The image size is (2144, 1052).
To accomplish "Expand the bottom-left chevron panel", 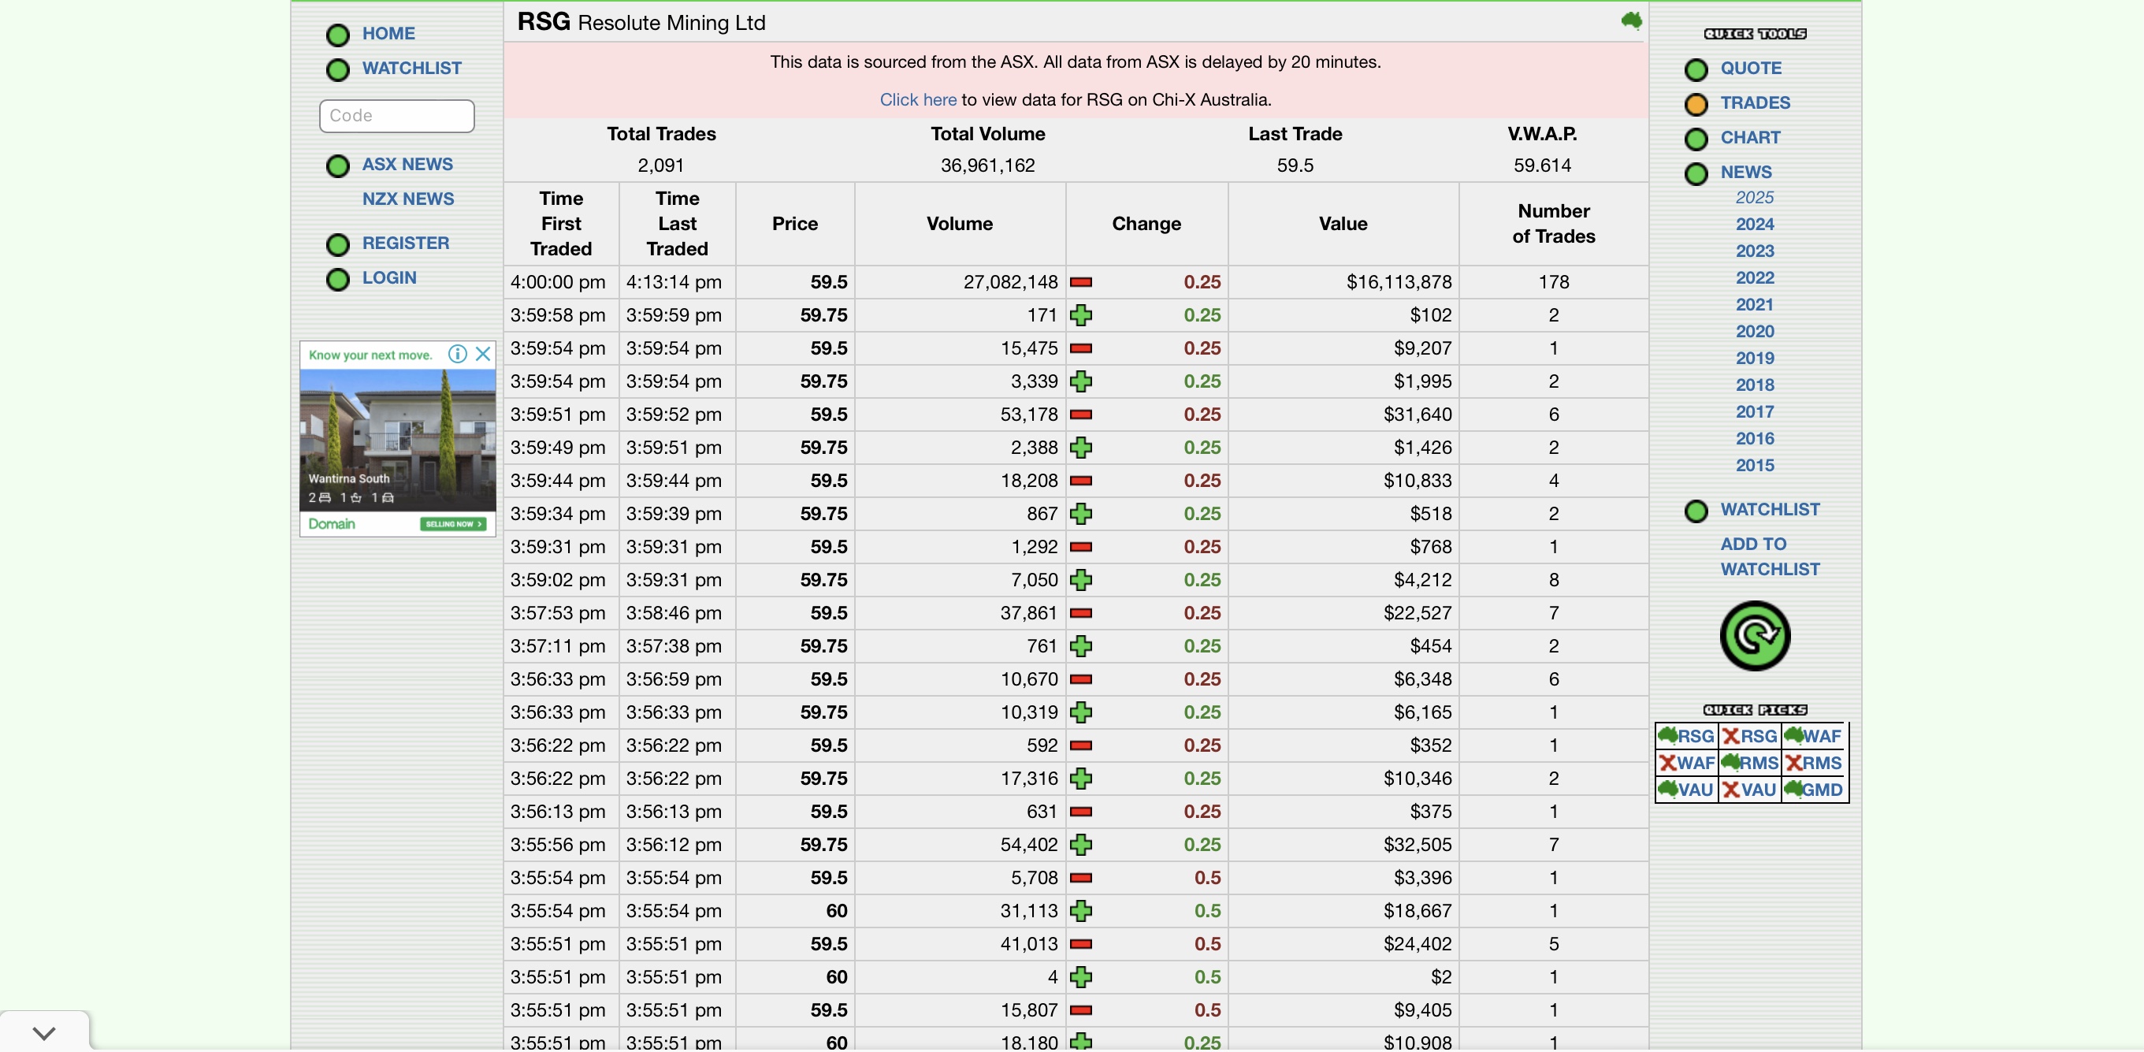I will point(44,1033).
